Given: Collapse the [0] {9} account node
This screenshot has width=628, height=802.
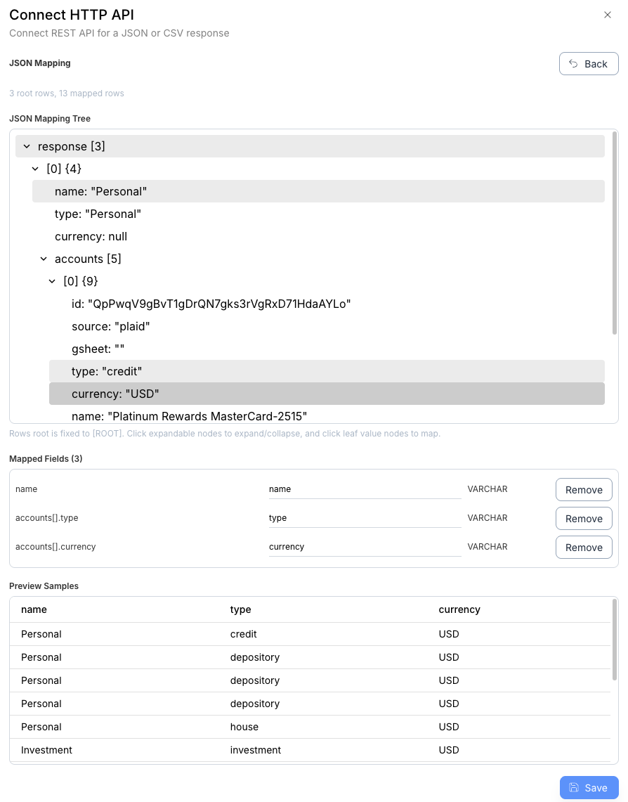Looking at the screenshot, I should [52, 281].
